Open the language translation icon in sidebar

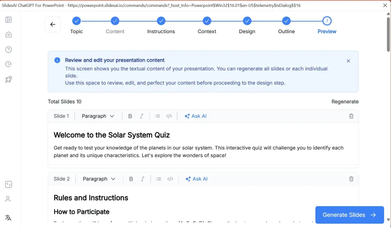8,217
